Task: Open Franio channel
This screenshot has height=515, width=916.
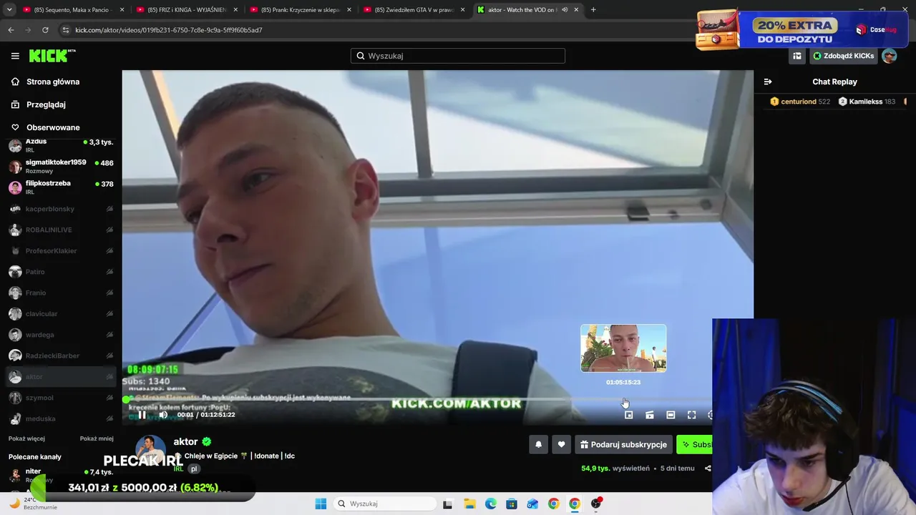Action: pos(61,293)
